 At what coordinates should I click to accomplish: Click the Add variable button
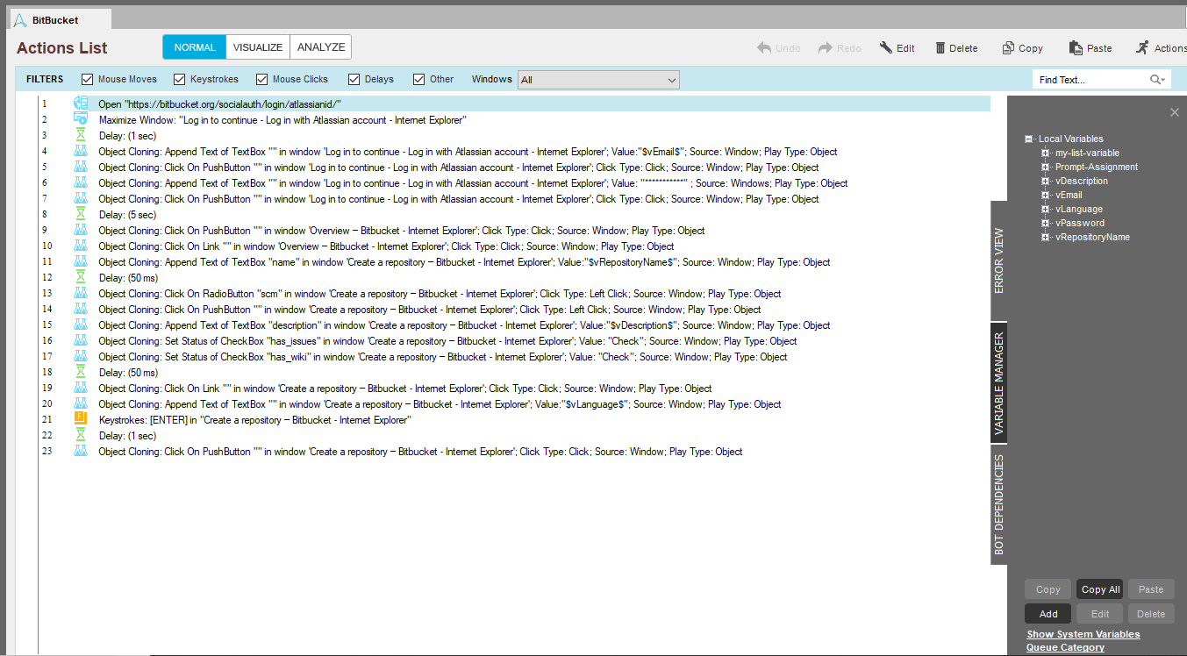[1048, 614]
